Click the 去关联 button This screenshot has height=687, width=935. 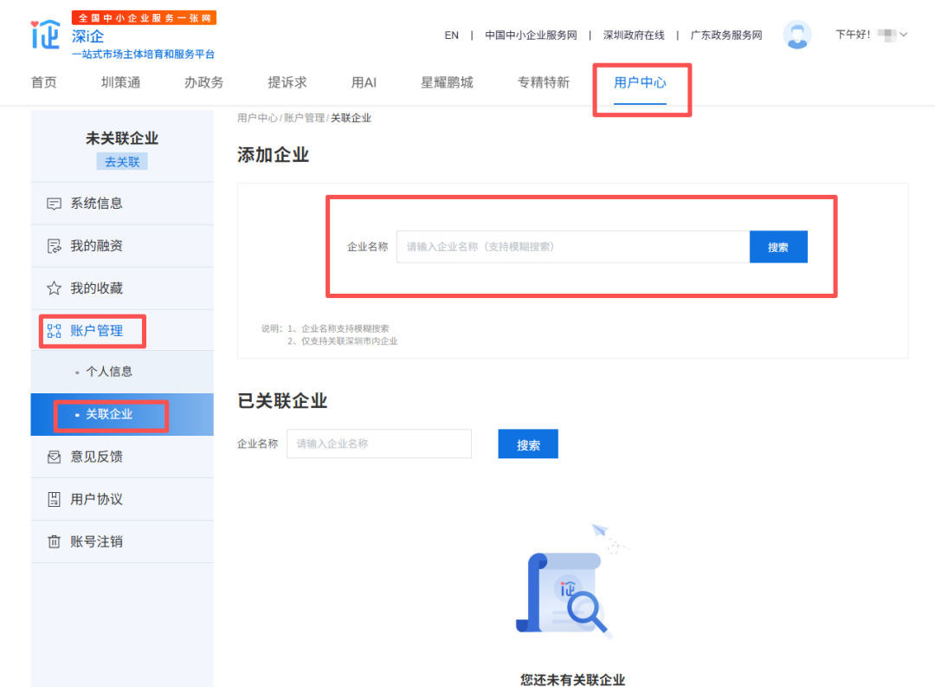click(121, 161)
